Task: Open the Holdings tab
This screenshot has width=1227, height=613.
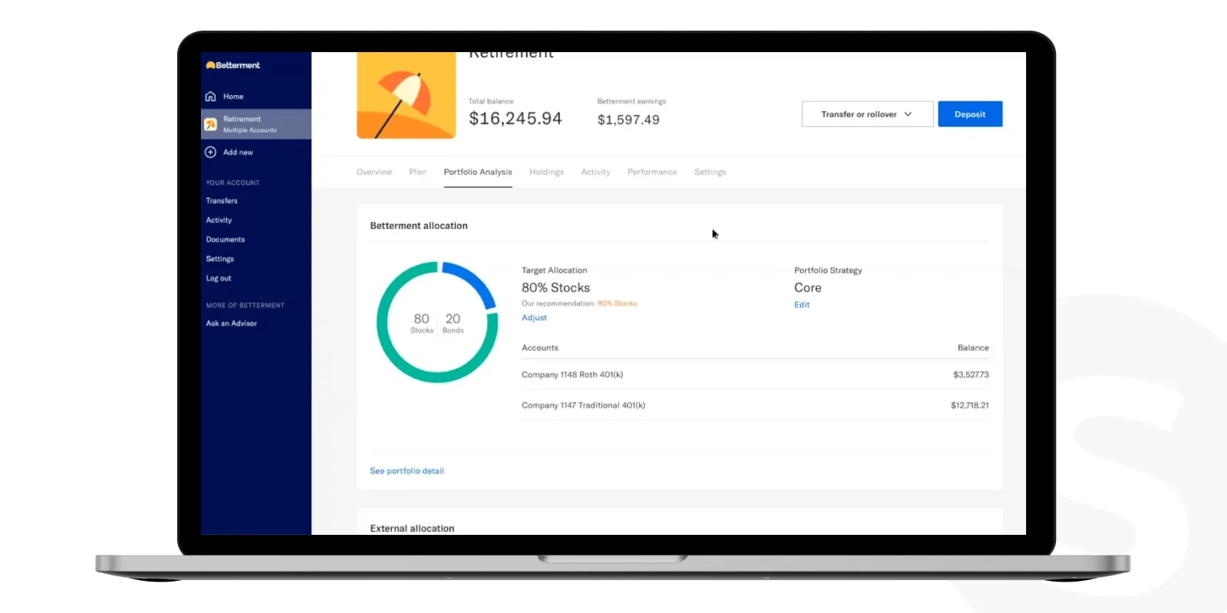Action: [546, 172]
